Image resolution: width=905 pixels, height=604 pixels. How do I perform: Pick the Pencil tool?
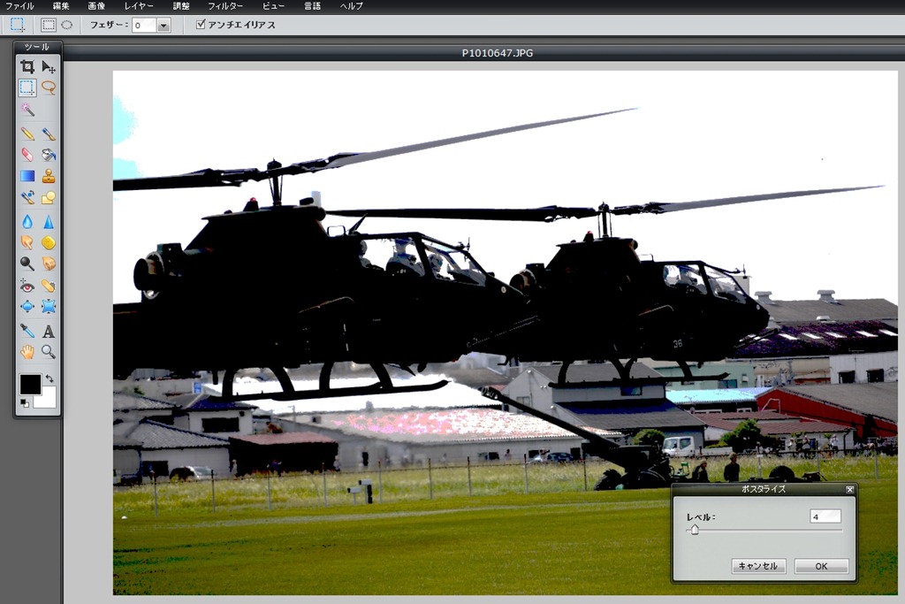pos(27,134)
